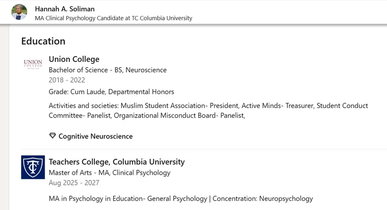Click Hannah A. Soliman's profile photo

click(19, 12)
